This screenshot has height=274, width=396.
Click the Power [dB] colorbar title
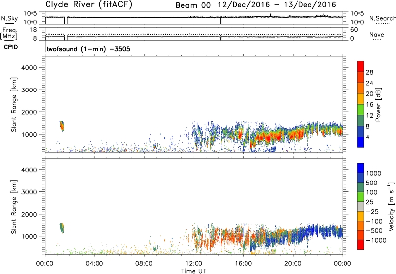[378, 105]
